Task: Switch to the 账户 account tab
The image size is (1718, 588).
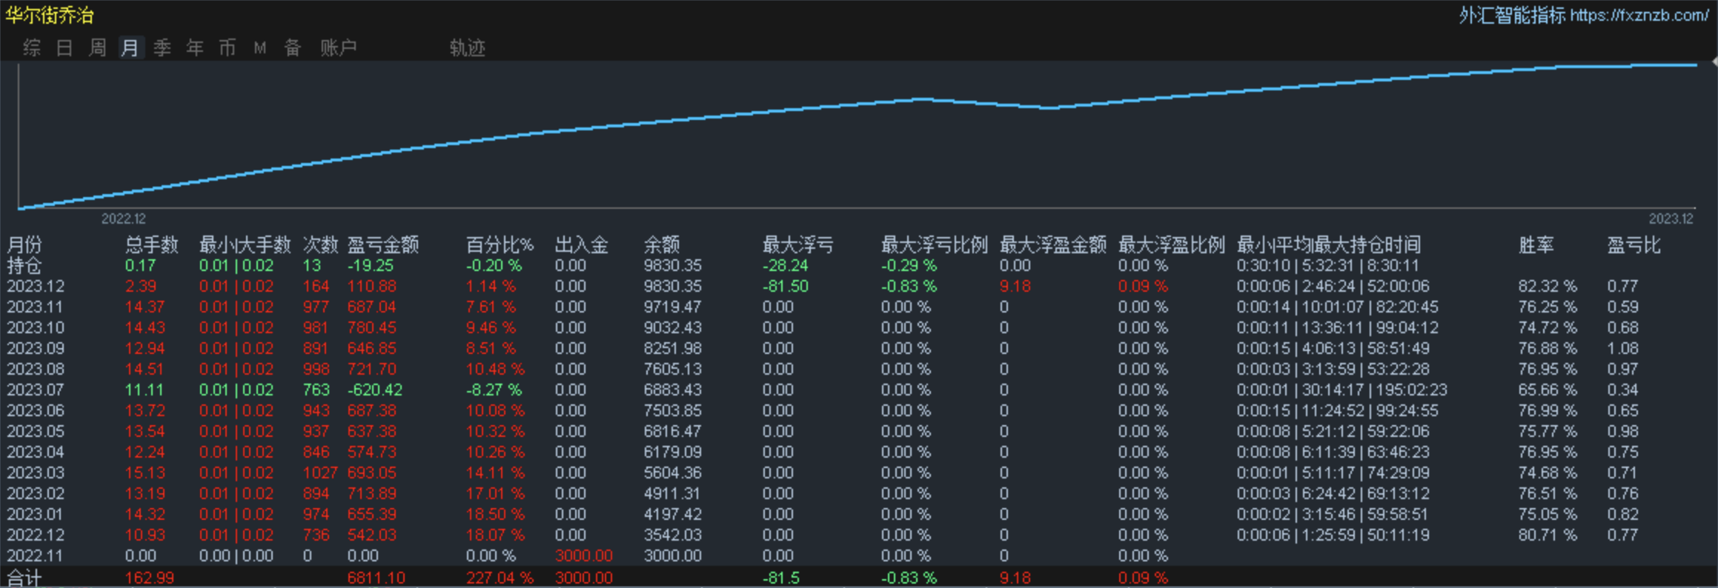Action: (339, 48)
